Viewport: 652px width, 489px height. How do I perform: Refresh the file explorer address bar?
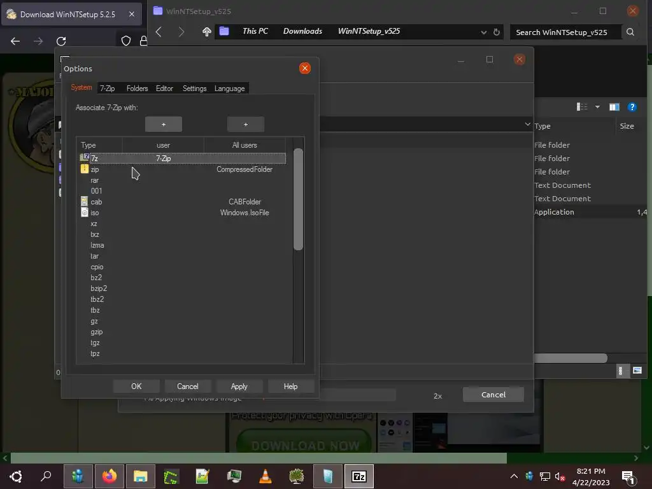click(497, 32)
